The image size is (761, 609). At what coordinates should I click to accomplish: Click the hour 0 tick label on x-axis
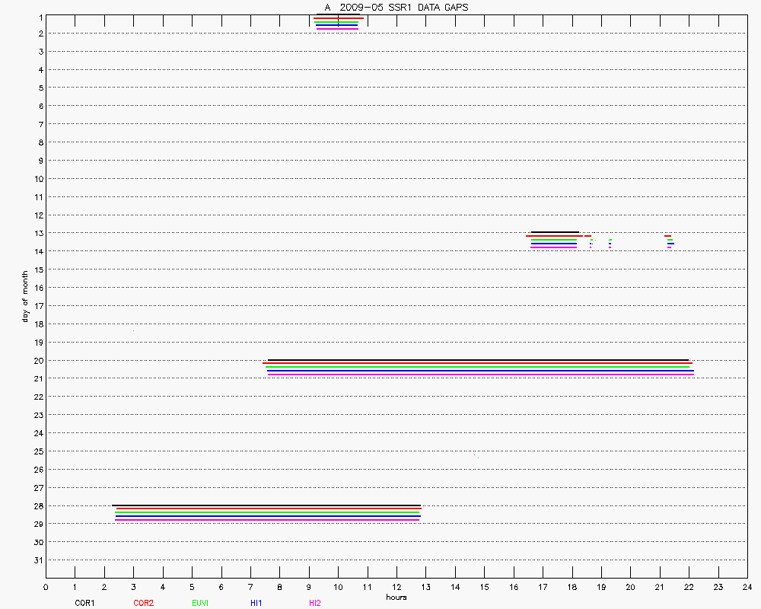coord(46,587)
